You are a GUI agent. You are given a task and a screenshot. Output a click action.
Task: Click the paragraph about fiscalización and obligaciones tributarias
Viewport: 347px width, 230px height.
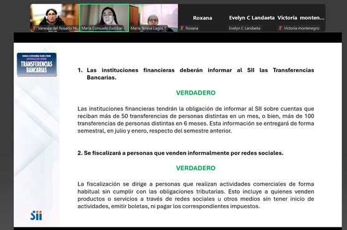click(x=196, y=195)
